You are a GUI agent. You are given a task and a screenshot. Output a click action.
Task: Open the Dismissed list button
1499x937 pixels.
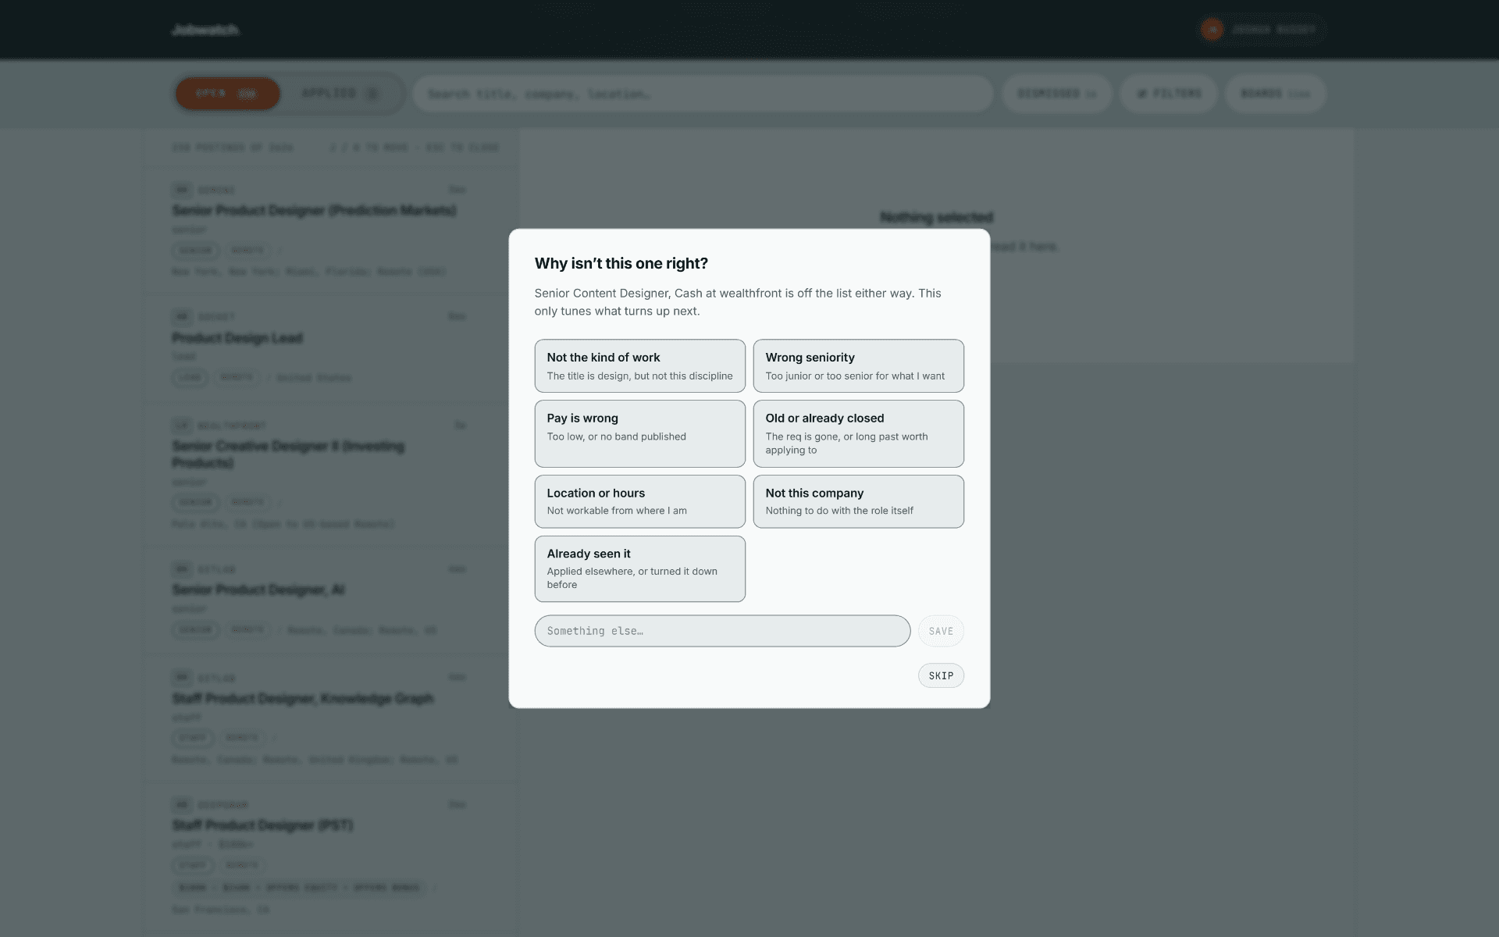tap(1057, 94)
